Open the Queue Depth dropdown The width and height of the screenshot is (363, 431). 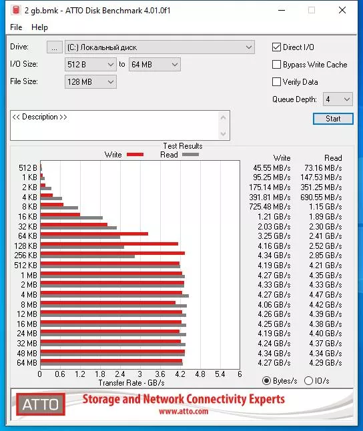(338, 99)
